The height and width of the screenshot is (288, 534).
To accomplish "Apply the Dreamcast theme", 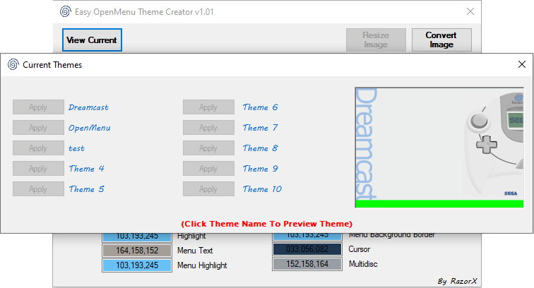I will coord(38,107).
